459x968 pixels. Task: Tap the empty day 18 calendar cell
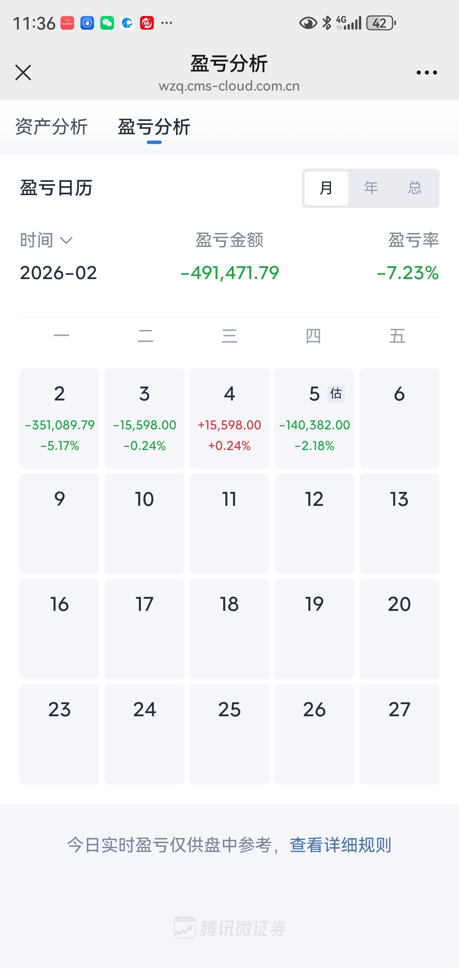(x=229, y=628)
